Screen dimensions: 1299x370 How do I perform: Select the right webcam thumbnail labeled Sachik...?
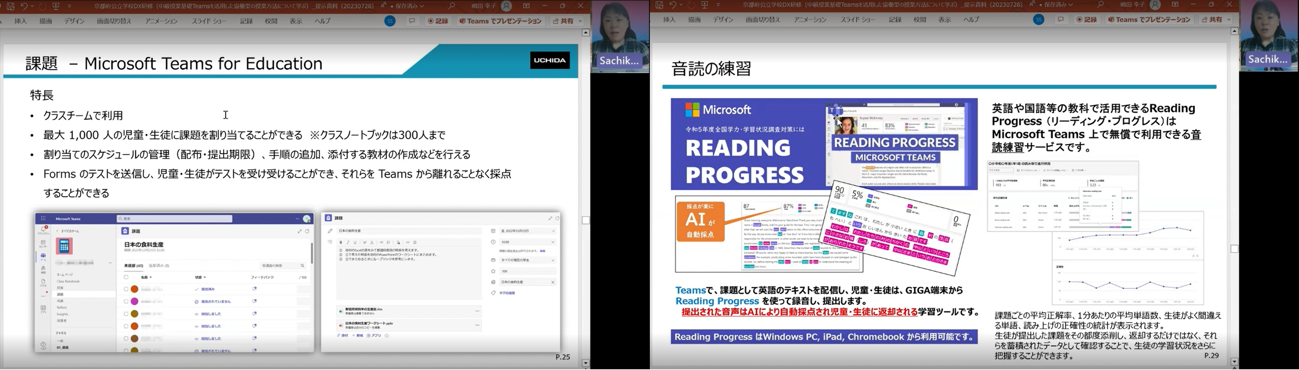coord(1269,35)
